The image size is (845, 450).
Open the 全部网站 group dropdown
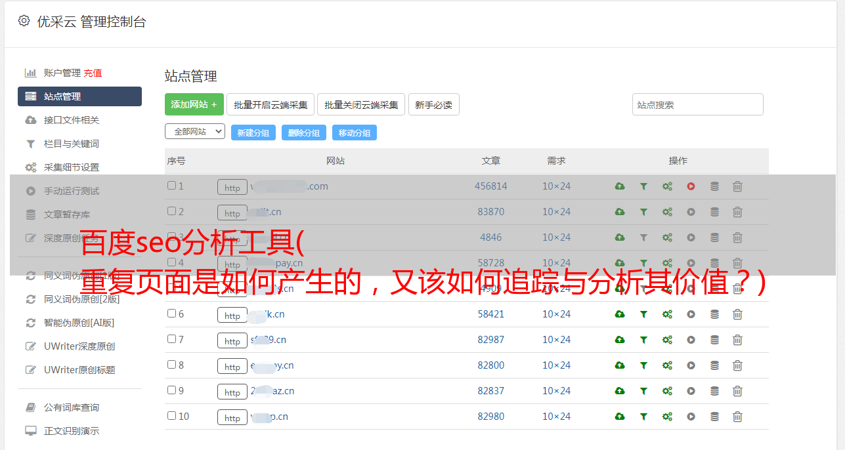pyautogui.click(x=195, y=132)
